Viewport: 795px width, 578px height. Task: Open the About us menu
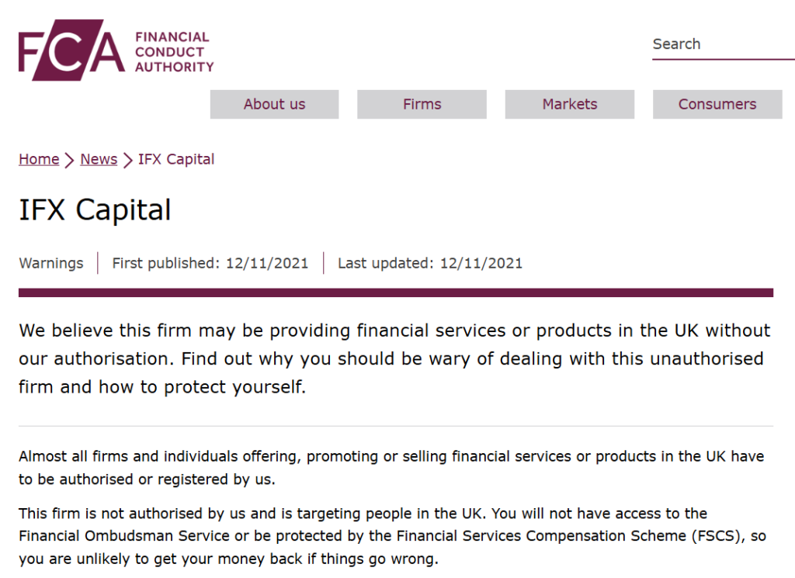[274, 105]
